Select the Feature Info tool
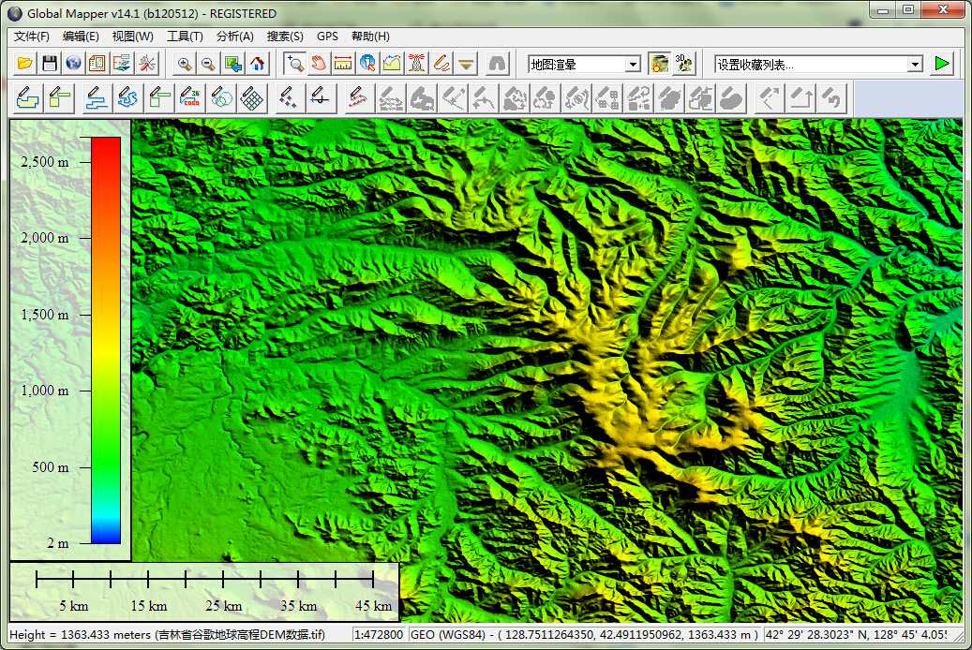The image size is (972, 650). [x=367, y=63]
